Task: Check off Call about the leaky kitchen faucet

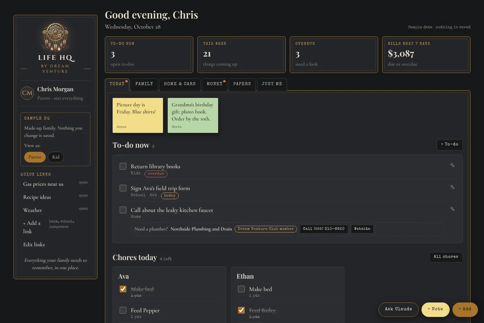Action: 123,210
